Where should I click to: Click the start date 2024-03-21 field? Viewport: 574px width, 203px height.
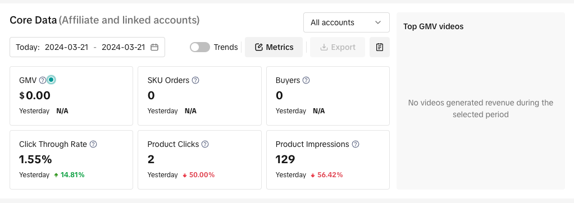(x=67, y=47)
